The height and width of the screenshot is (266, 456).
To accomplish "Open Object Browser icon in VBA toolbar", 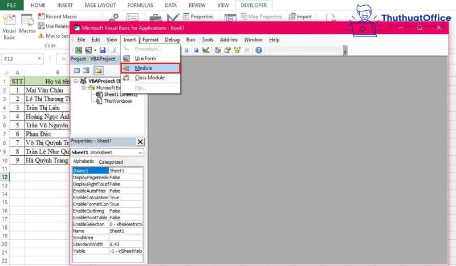I will coord(237,50).
